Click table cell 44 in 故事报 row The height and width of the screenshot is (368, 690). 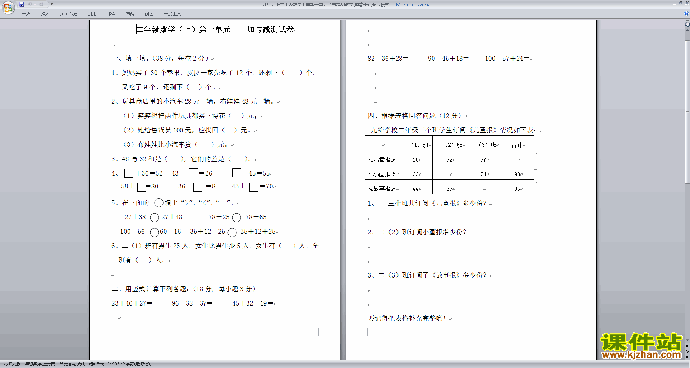coord(416,187)
